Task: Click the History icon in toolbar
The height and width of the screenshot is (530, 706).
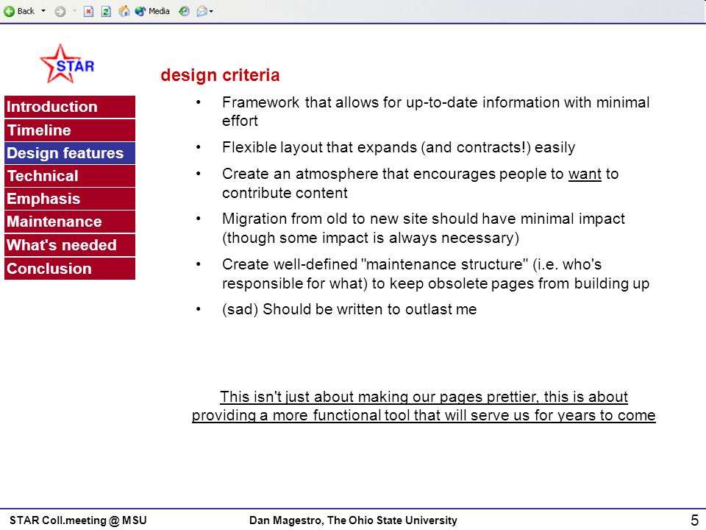Action: [184, 11]
